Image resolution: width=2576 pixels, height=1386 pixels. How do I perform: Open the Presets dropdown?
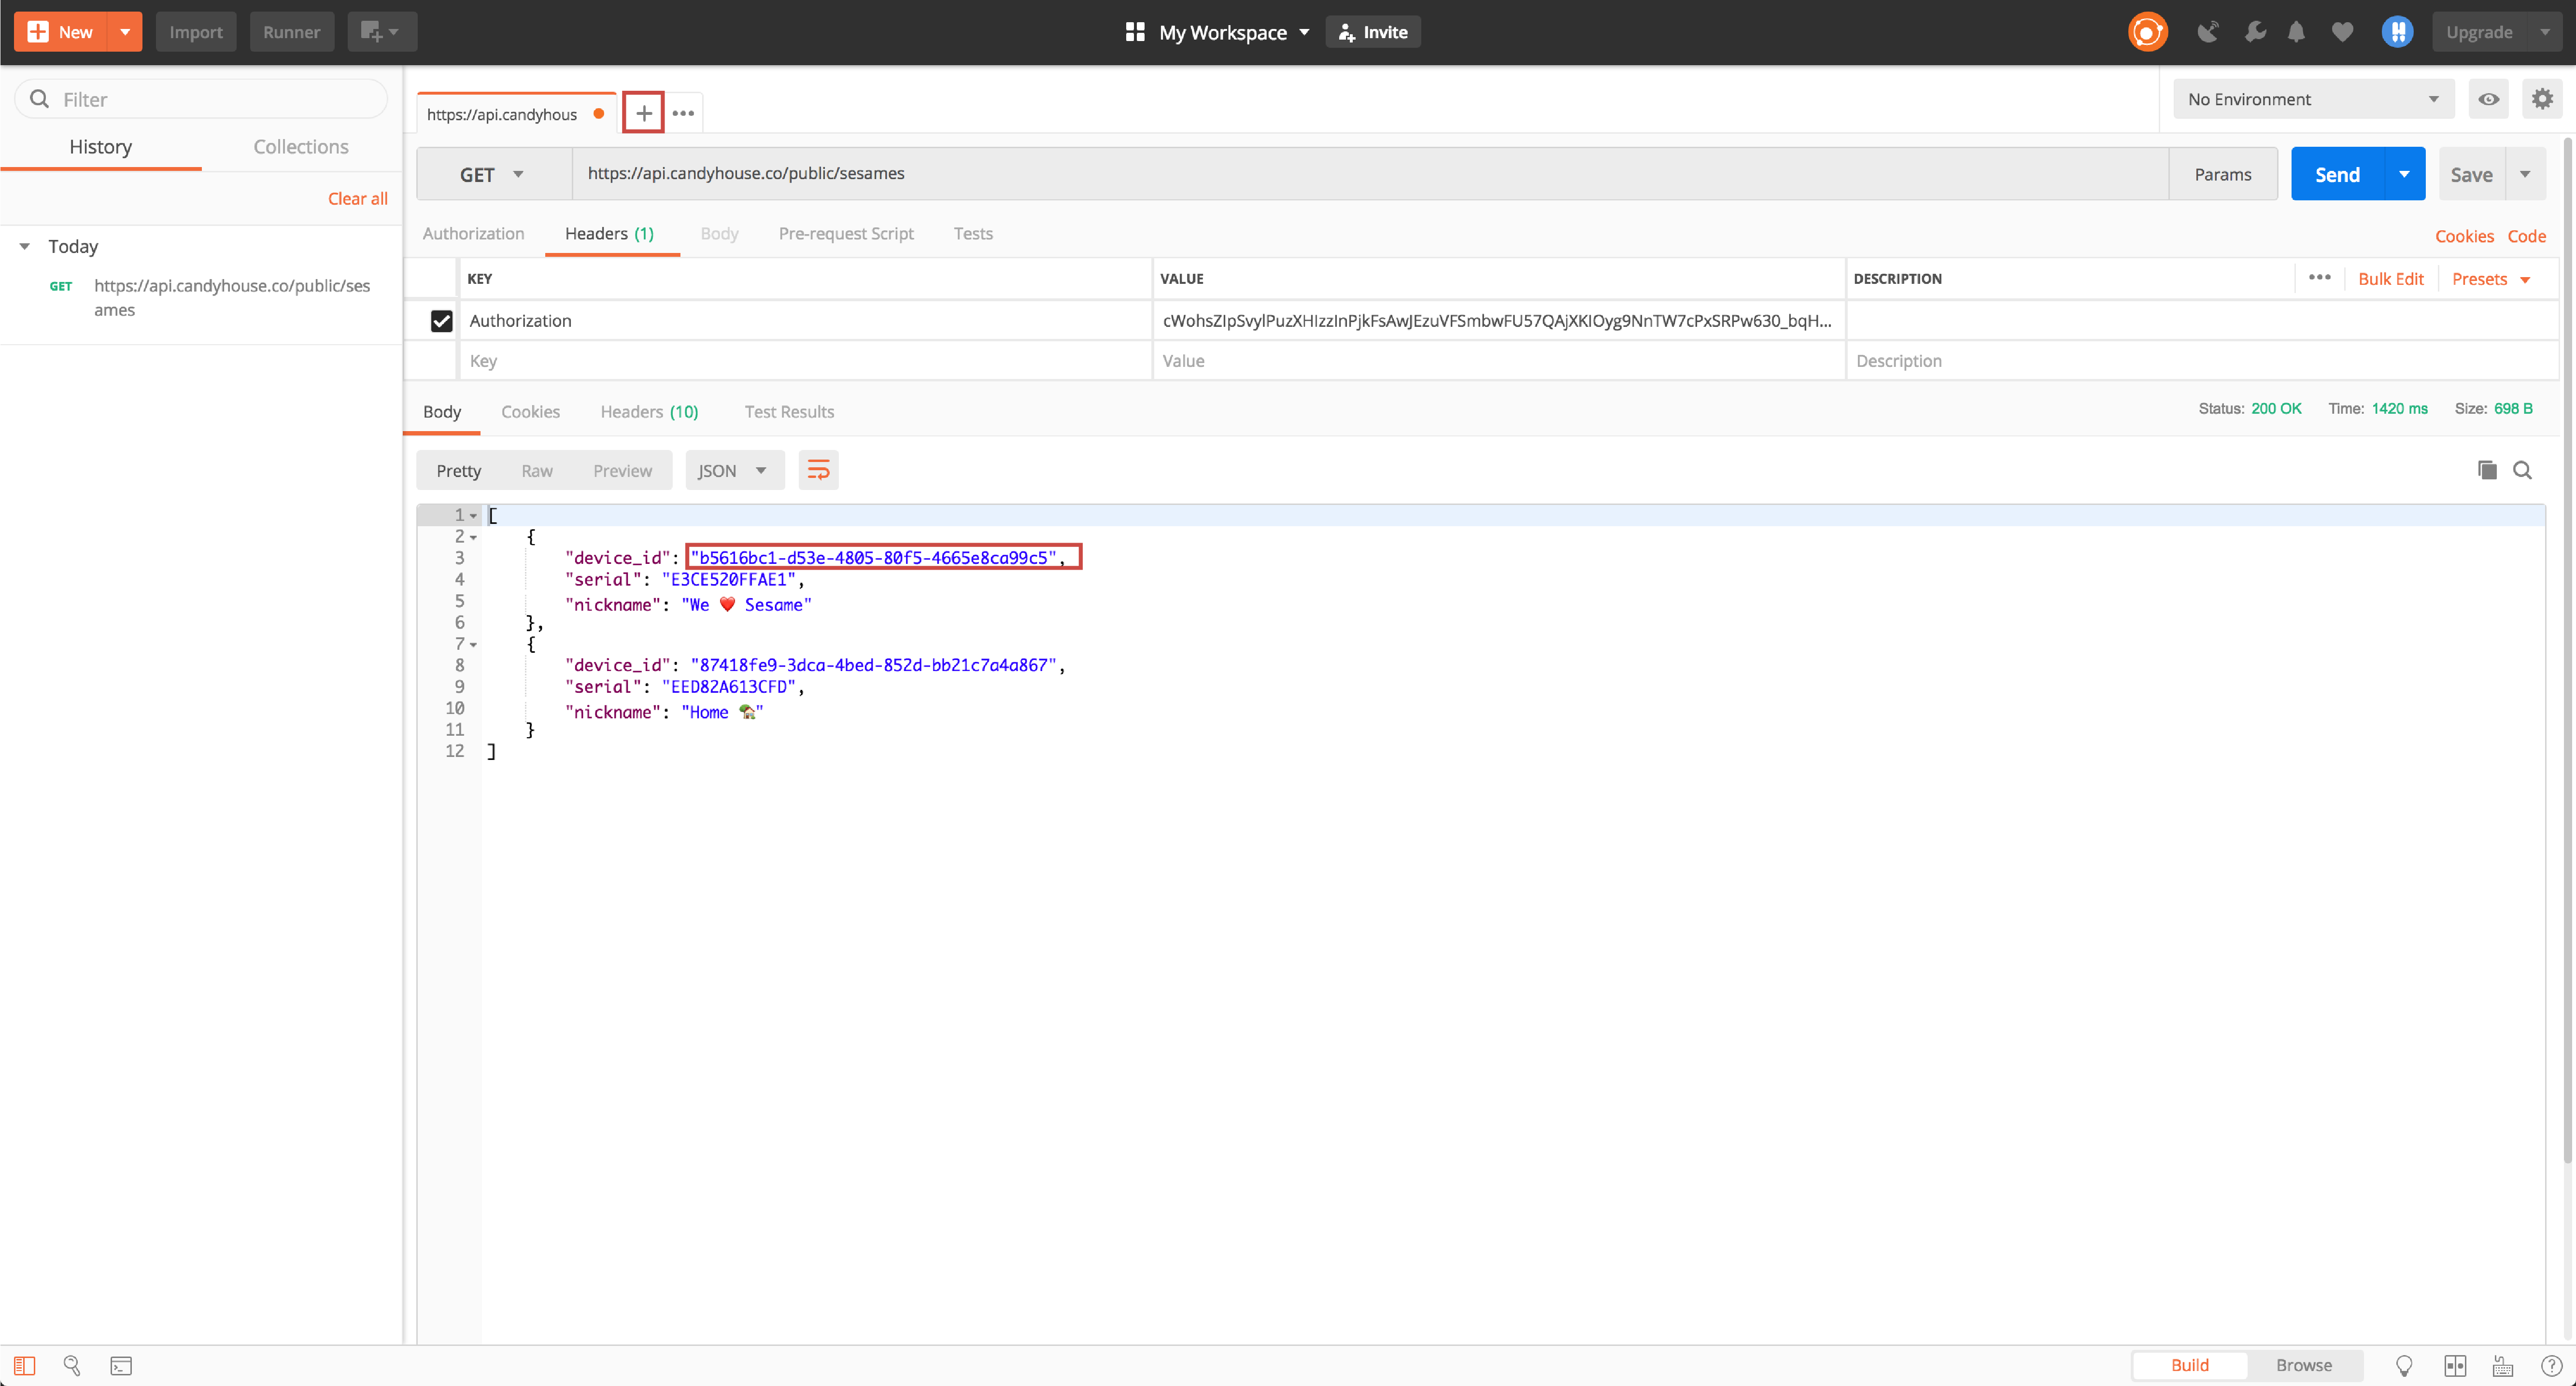point(2490,279)
